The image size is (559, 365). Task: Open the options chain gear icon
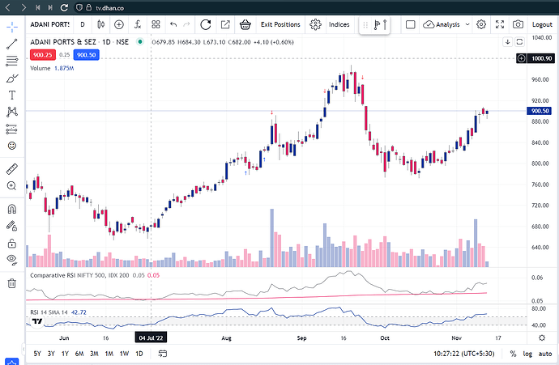tap(315, 24)
